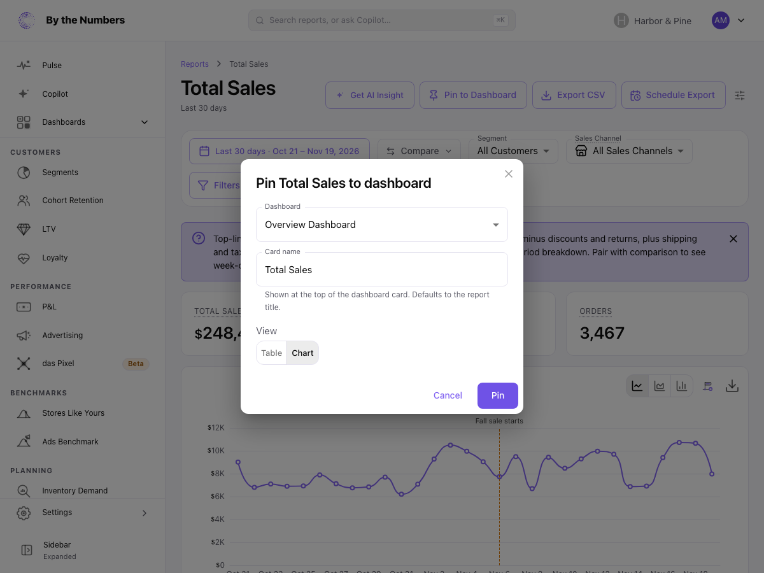Expand the Dashboards sidebar chevron
Screen dimensions: 764x573
click(145, 122)
